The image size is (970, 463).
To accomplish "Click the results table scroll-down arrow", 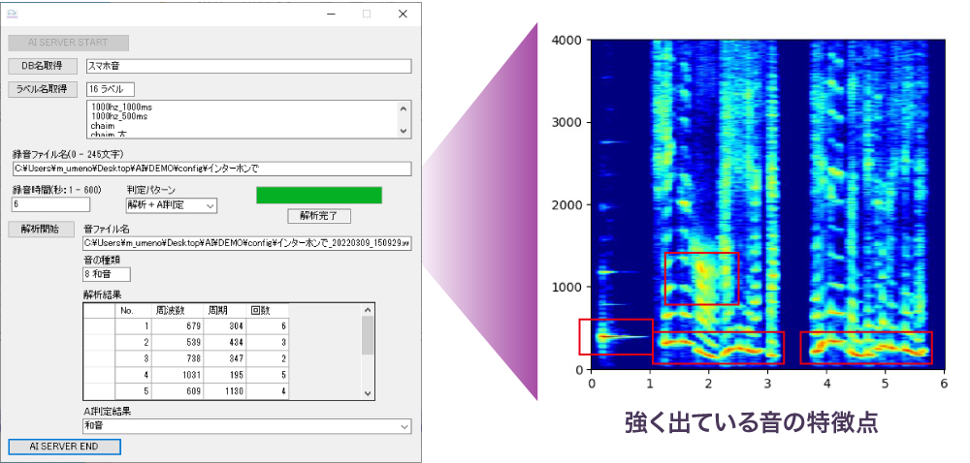I will click(368, 392).
